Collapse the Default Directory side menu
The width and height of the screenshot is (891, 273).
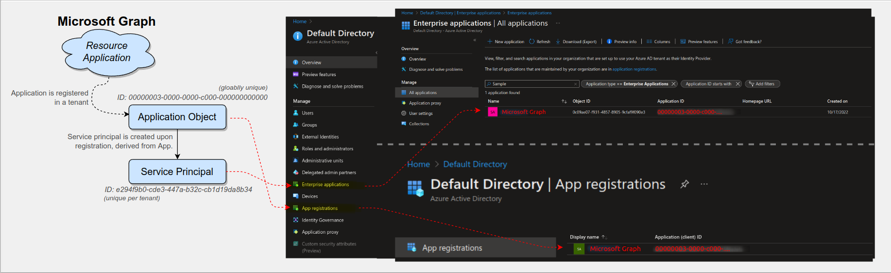[x=377, y=52]
